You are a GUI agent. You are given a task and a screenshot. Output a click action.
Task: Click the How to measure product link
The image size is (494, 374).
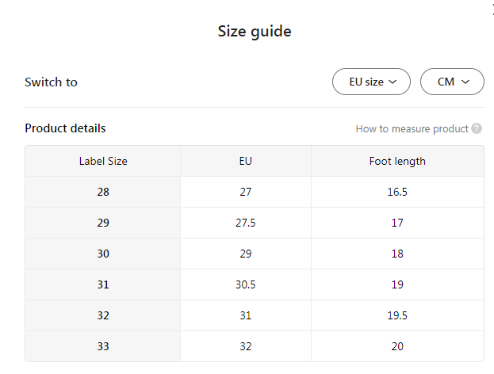coord(412,128)
